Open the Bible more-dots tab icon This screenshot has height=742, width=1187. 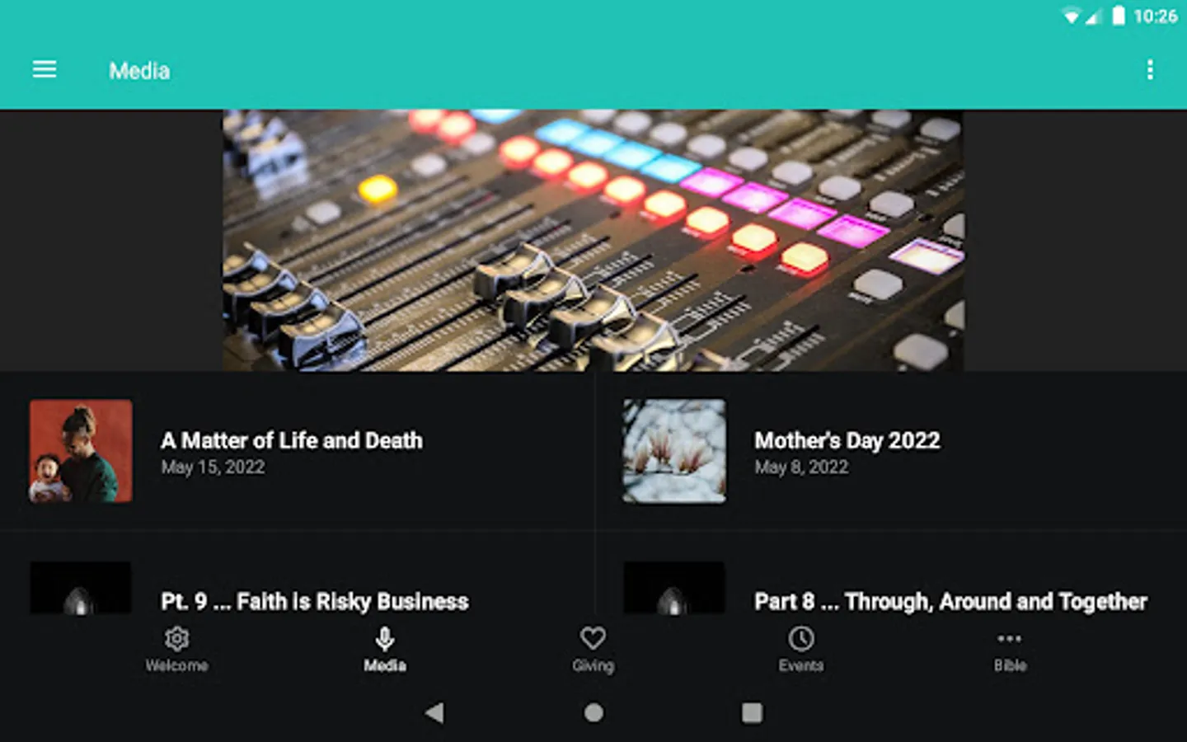click(1009, 638)
